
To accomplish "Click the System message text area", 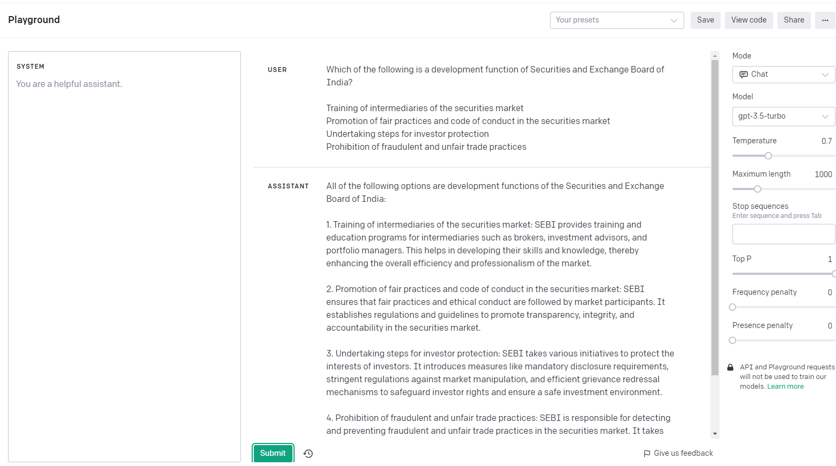I will (124, 258).
